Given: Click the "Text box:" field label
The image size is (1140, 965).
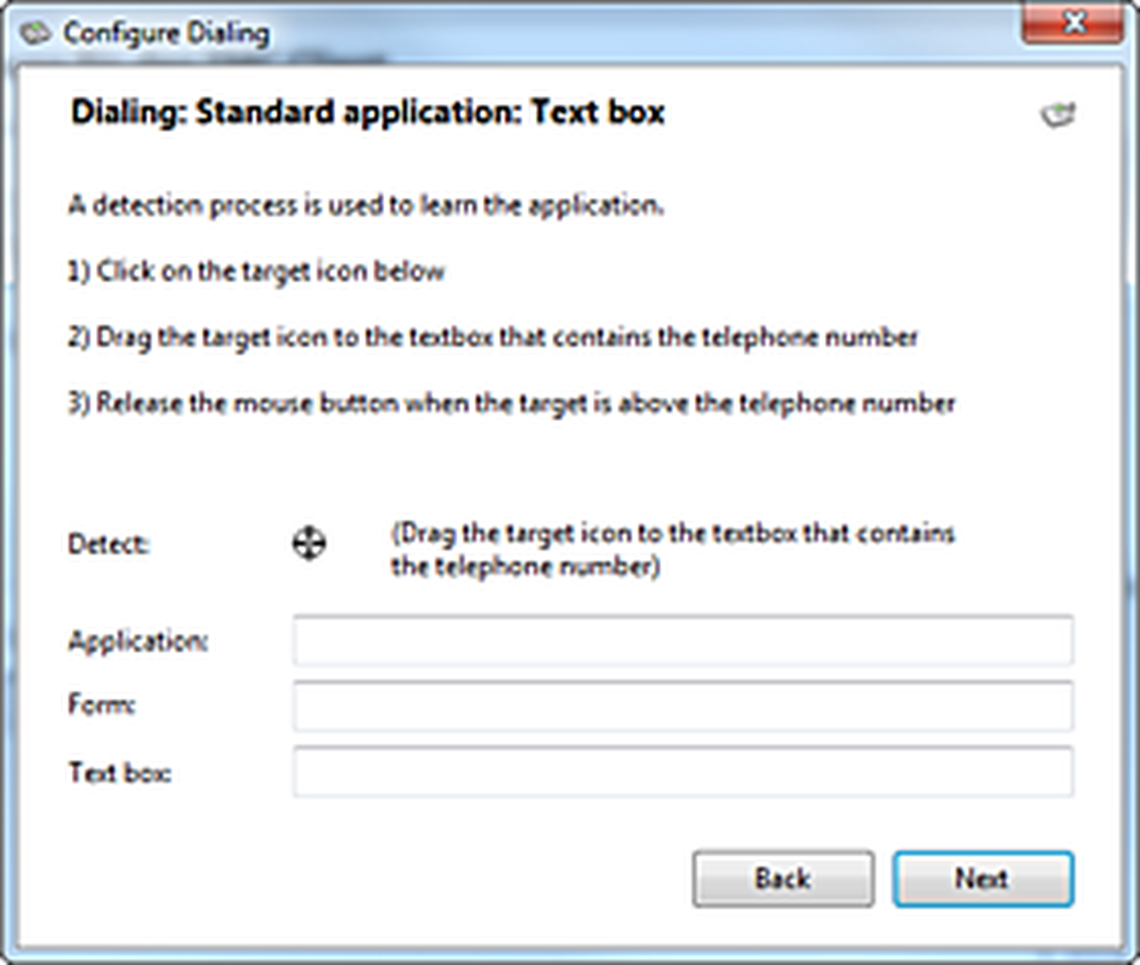Looking at the screenshot, I should 120,773.
